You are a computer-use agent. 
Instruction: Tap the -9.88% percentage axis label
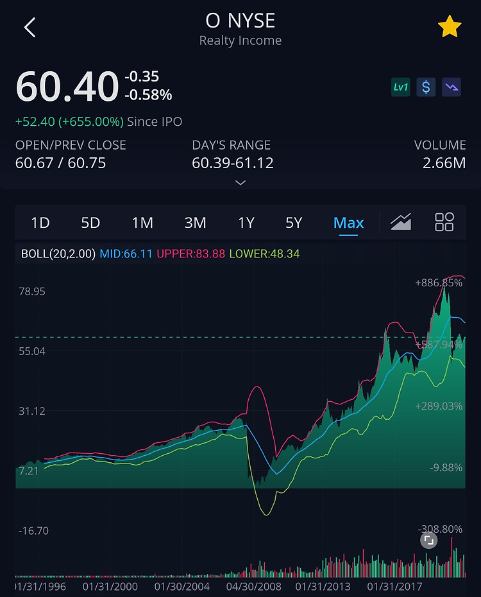click(446, 467)
